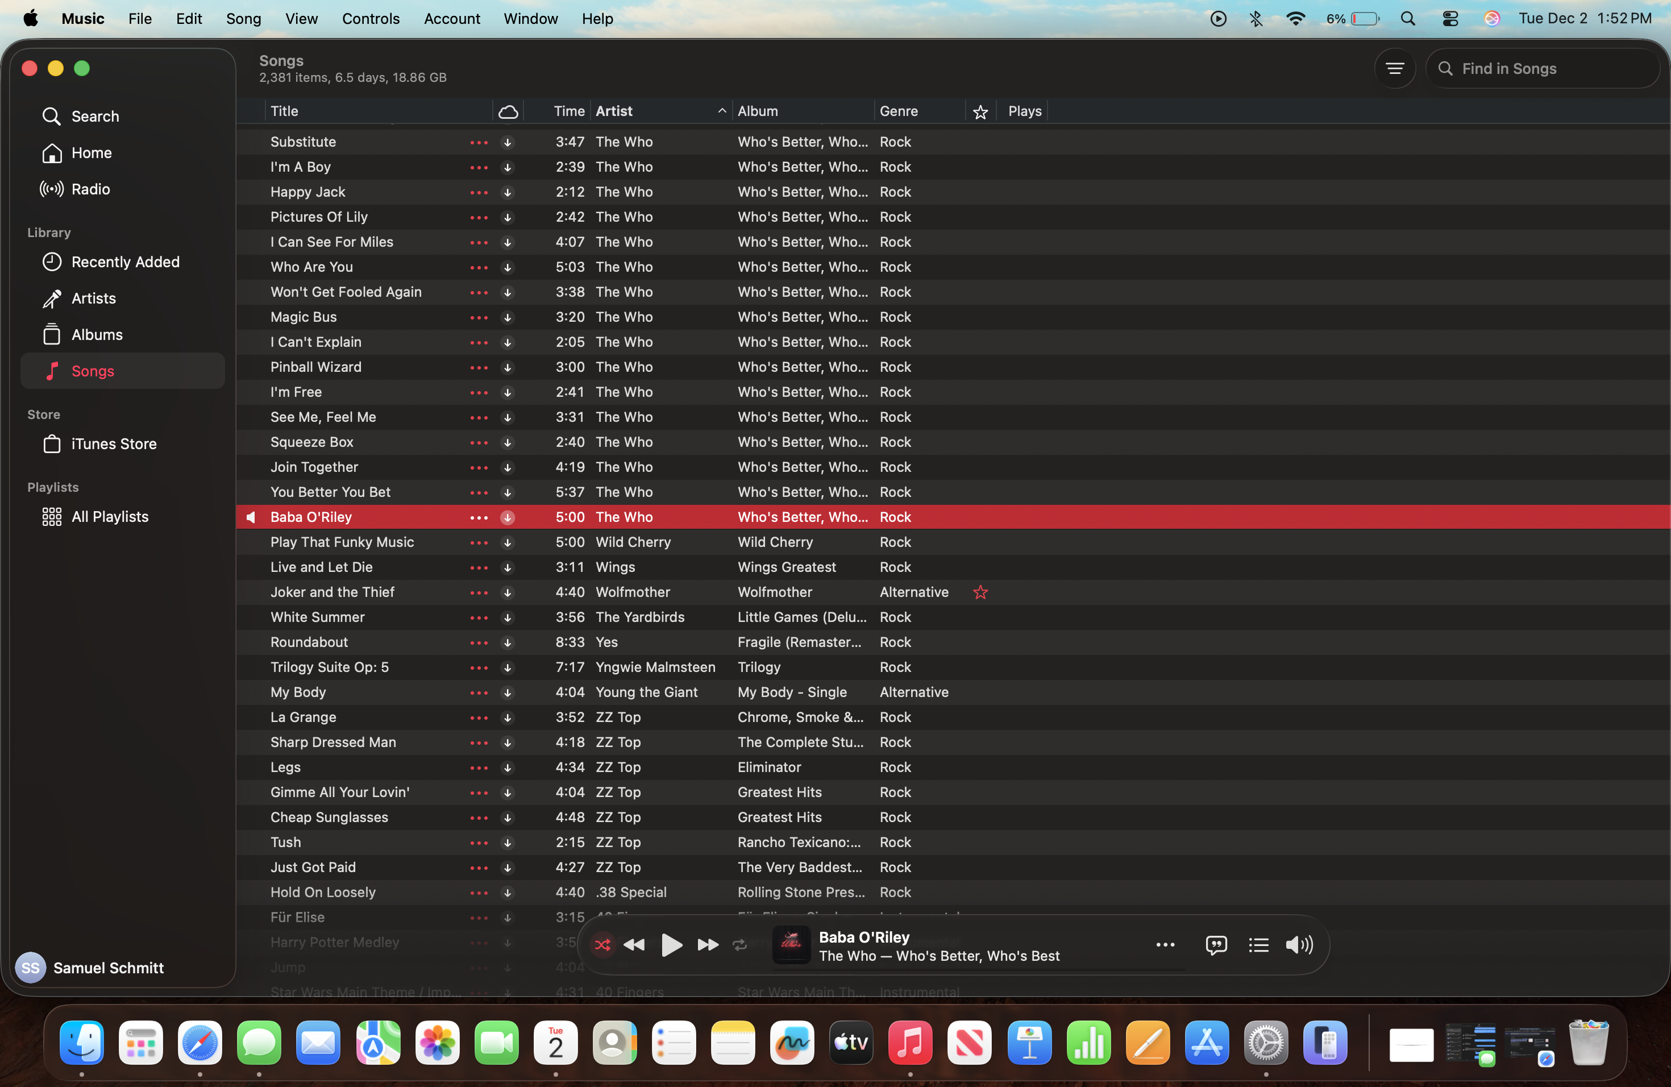The height and width of the screenshot is (1087, 1671).
Task: Open the Controls menu in menu bar
Action: point(370,18)
